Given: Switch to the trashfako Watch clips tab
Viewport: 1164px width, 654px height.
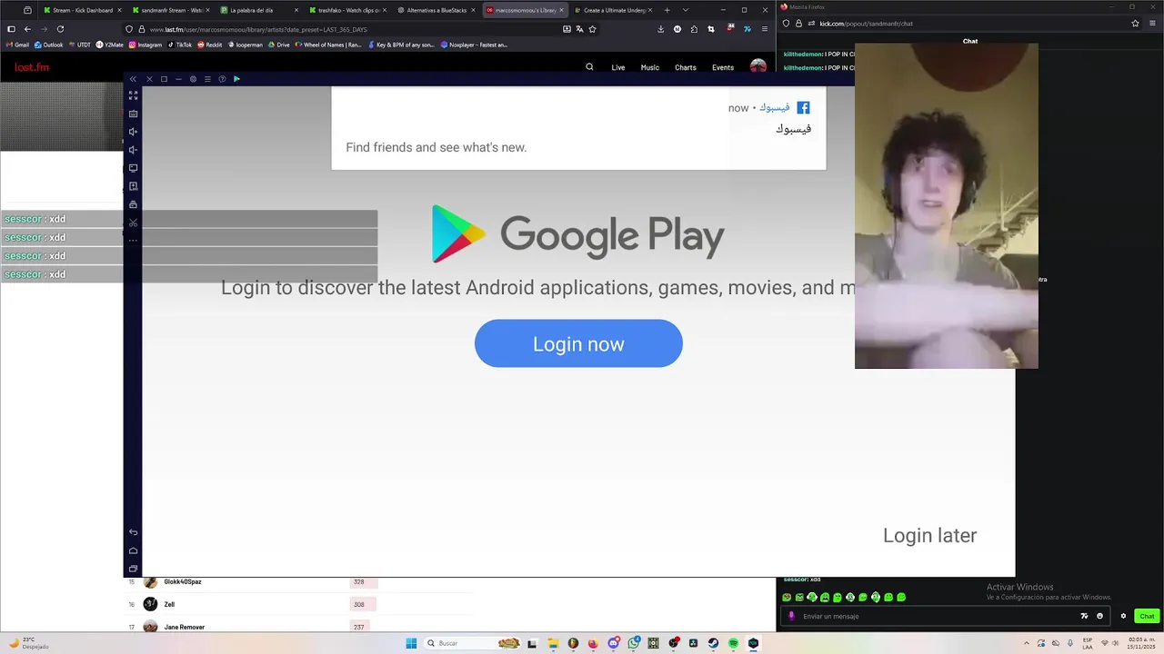Looking at the screenshot, I should [346, 10].
